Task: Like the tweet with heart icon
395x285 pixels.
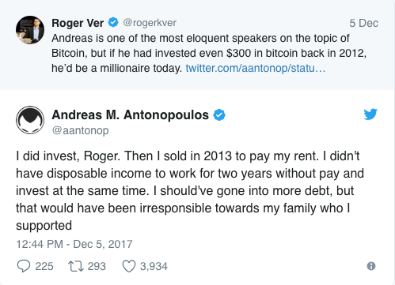Action: coord(129,266)
